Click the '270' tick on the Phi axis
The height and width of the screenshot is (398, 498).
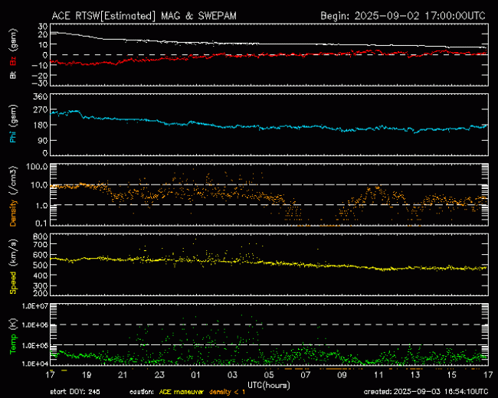pos(41,109)
